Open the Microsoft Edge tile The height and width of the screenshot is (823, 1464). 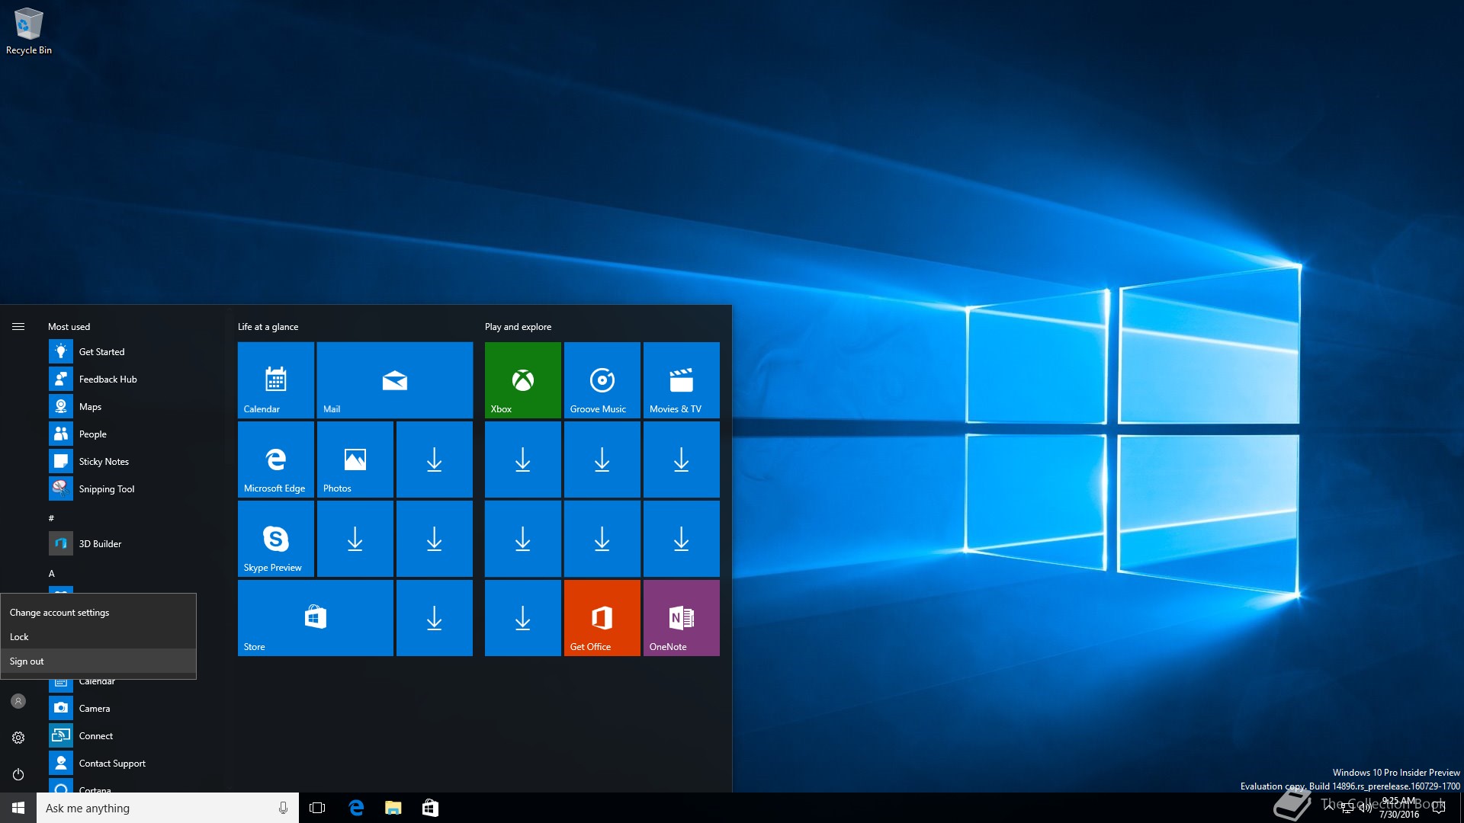275,459
